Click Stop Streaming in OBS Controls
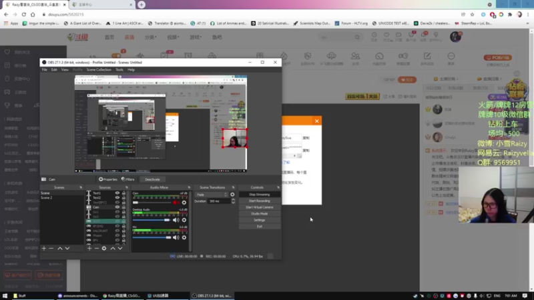This screenshot has height=300, width=534. pos(260,195)
